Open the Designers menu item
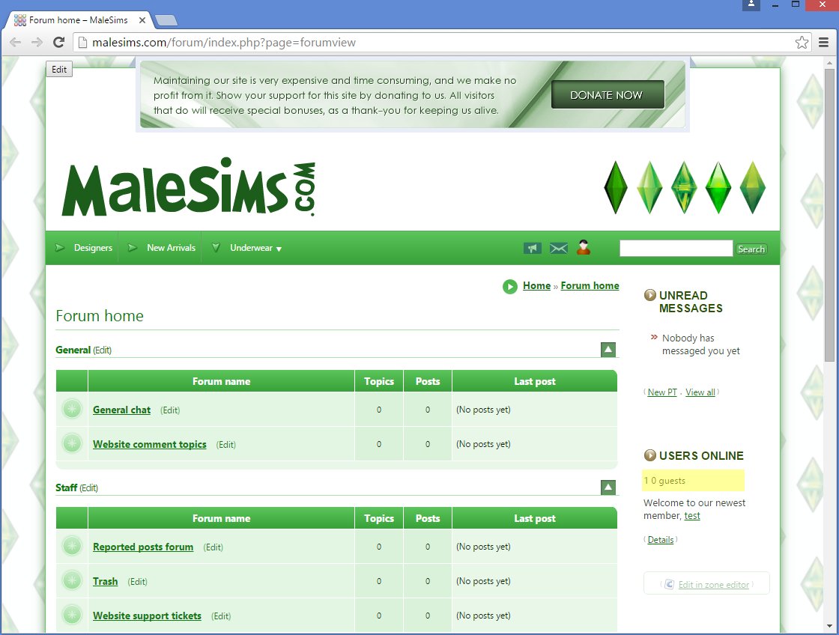Image resolution: width=839 pixels, height=635 pixels. pyautogui.click(x=93, y=248)
